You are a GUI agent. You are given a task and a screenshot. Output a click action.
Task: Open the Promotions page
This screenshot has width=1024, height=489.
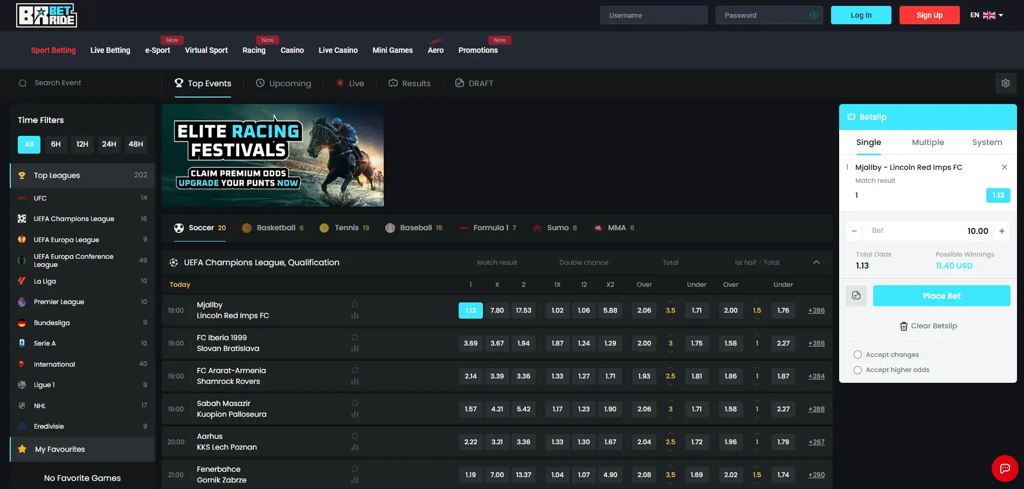tap(478, 50)
